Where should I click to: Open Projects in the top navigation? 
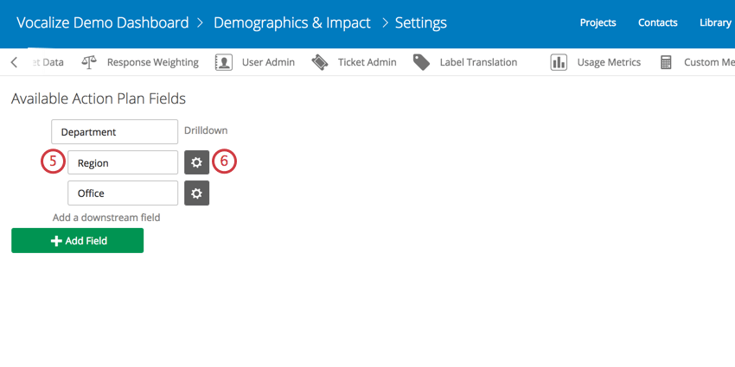tap(598, 23)
